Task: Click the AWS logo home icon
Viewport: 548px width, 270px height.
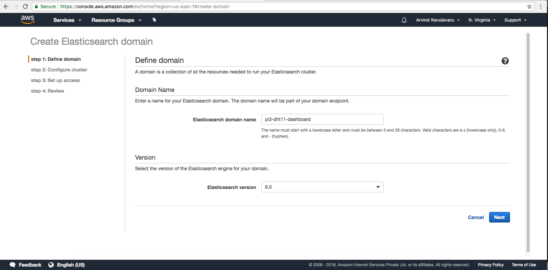Action: click(x=27, y=19)
